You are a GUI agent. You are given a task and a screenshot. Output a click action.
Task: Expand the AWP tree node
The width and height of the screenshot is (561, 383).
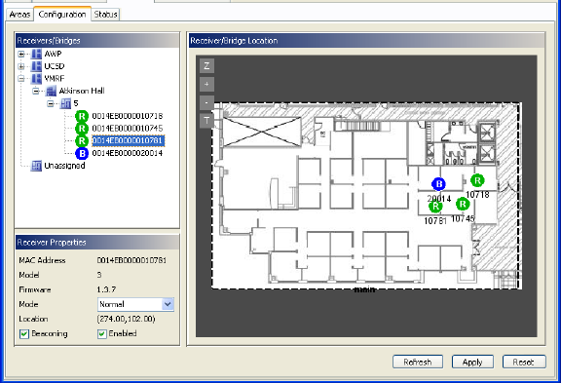(x=21, y=54)
